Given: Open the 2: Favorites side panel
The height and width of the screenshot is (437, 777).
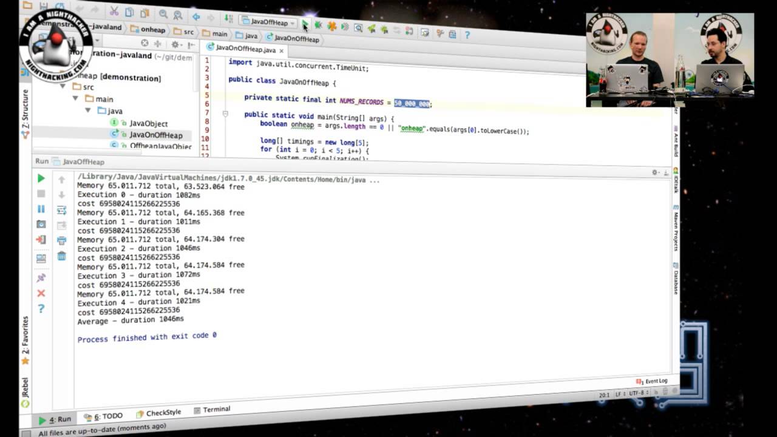Looking at the screenshot, I should click(x=25, y=340).
